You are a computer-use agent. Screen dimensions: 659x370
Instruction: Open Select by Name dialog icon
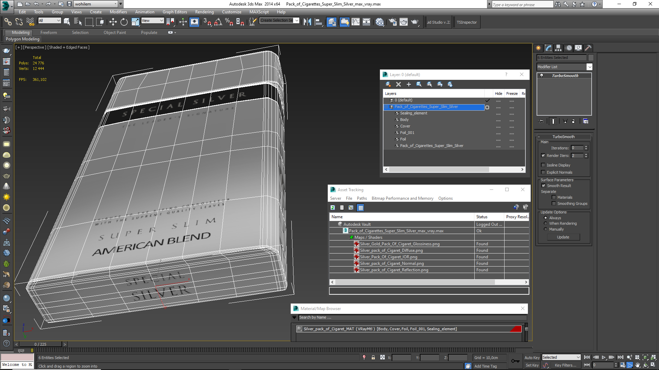pos(78,22)
